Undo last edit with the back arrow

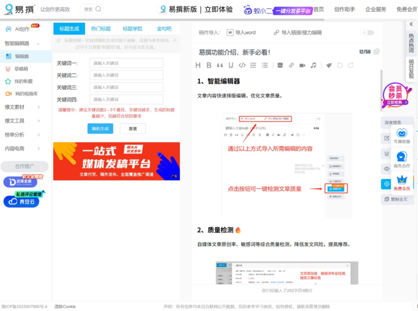click(x=340, y=65)
